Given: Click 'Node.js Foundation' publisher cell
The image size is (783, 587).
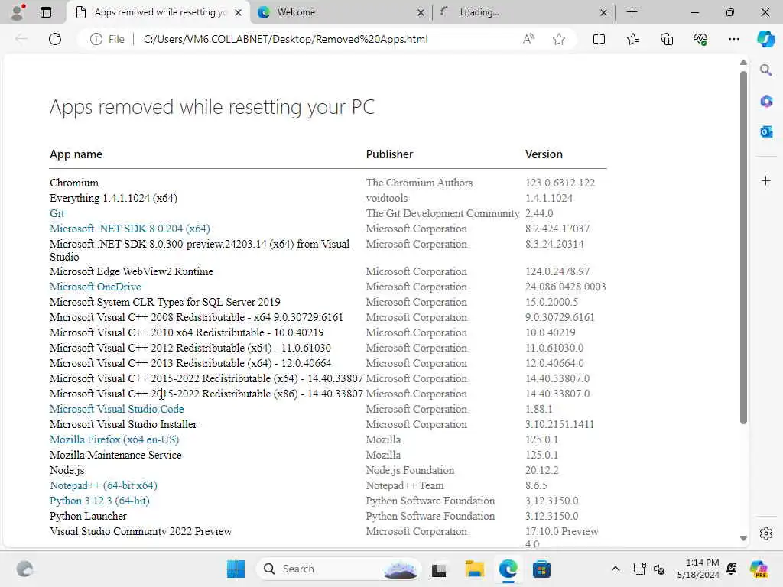Looking at the screenshot, I should (x=410, y=470).
